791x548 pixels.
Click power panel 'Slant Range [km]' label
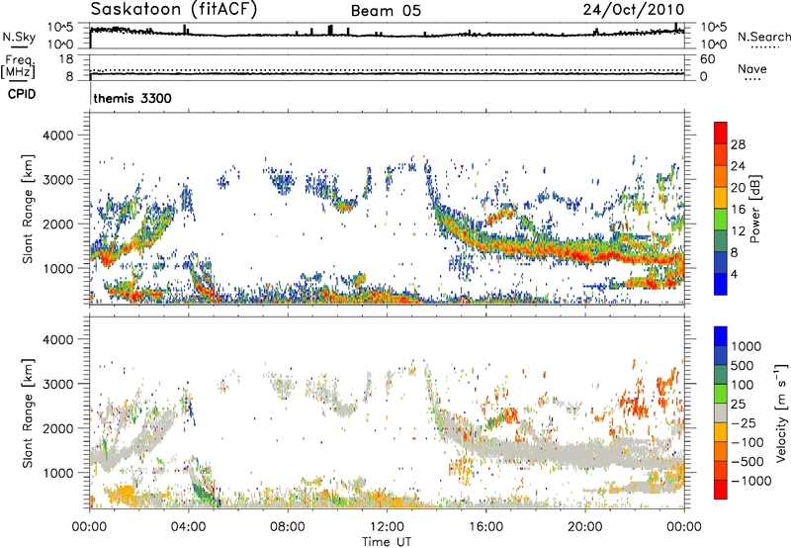(x=28, y=209)
